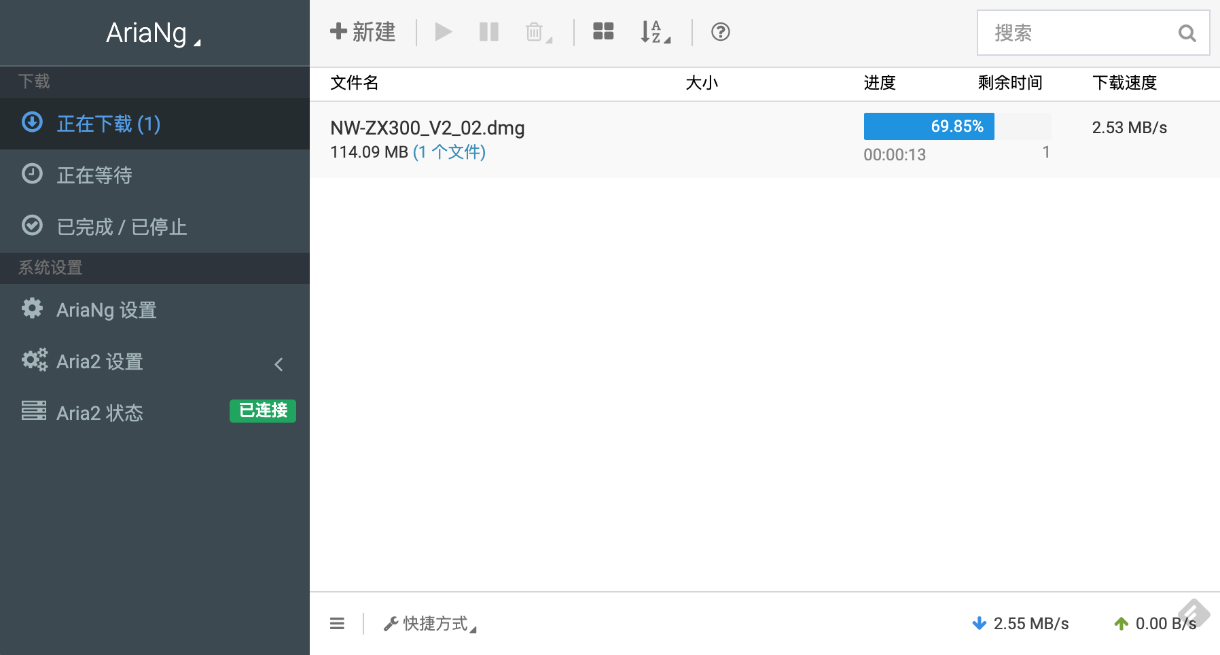Click the upload speed 0.00 B/s
1220x655 pixels.
[x=1166, y=624]
